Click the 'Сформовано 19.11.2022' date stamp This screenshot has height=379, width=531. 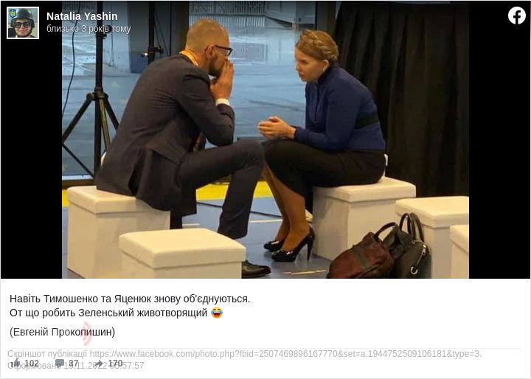tap(75, 366)
